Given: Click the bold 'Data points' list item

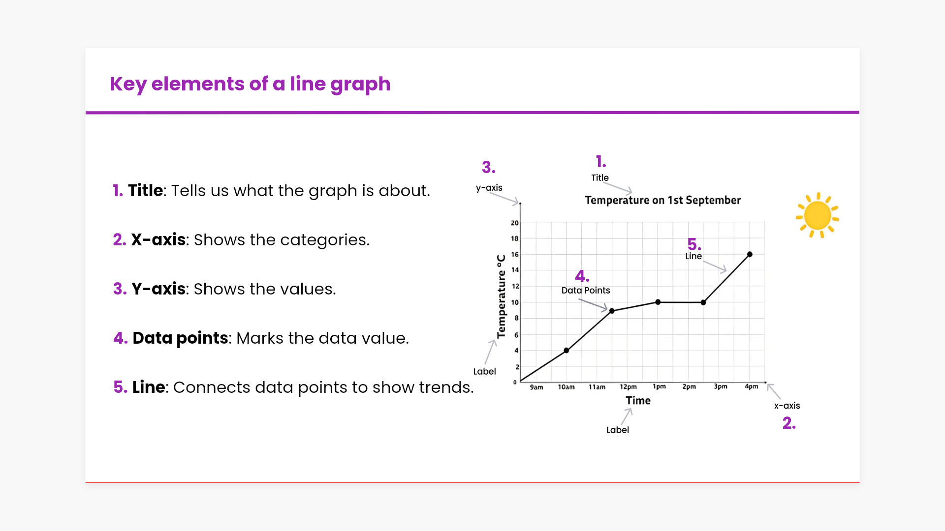Looking at the screenshot, I should pyautogui.click(x=180, y=338).
